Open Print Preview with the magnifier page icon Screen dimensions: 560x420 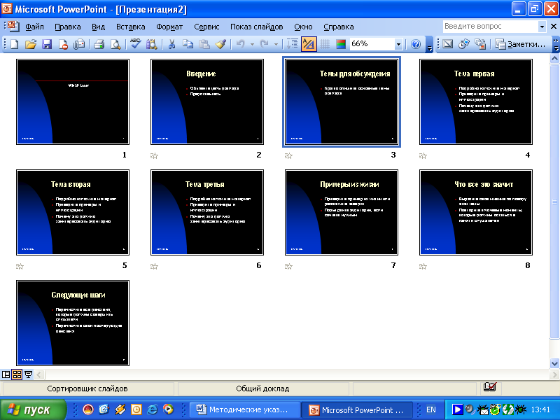[x=115, y=44]
